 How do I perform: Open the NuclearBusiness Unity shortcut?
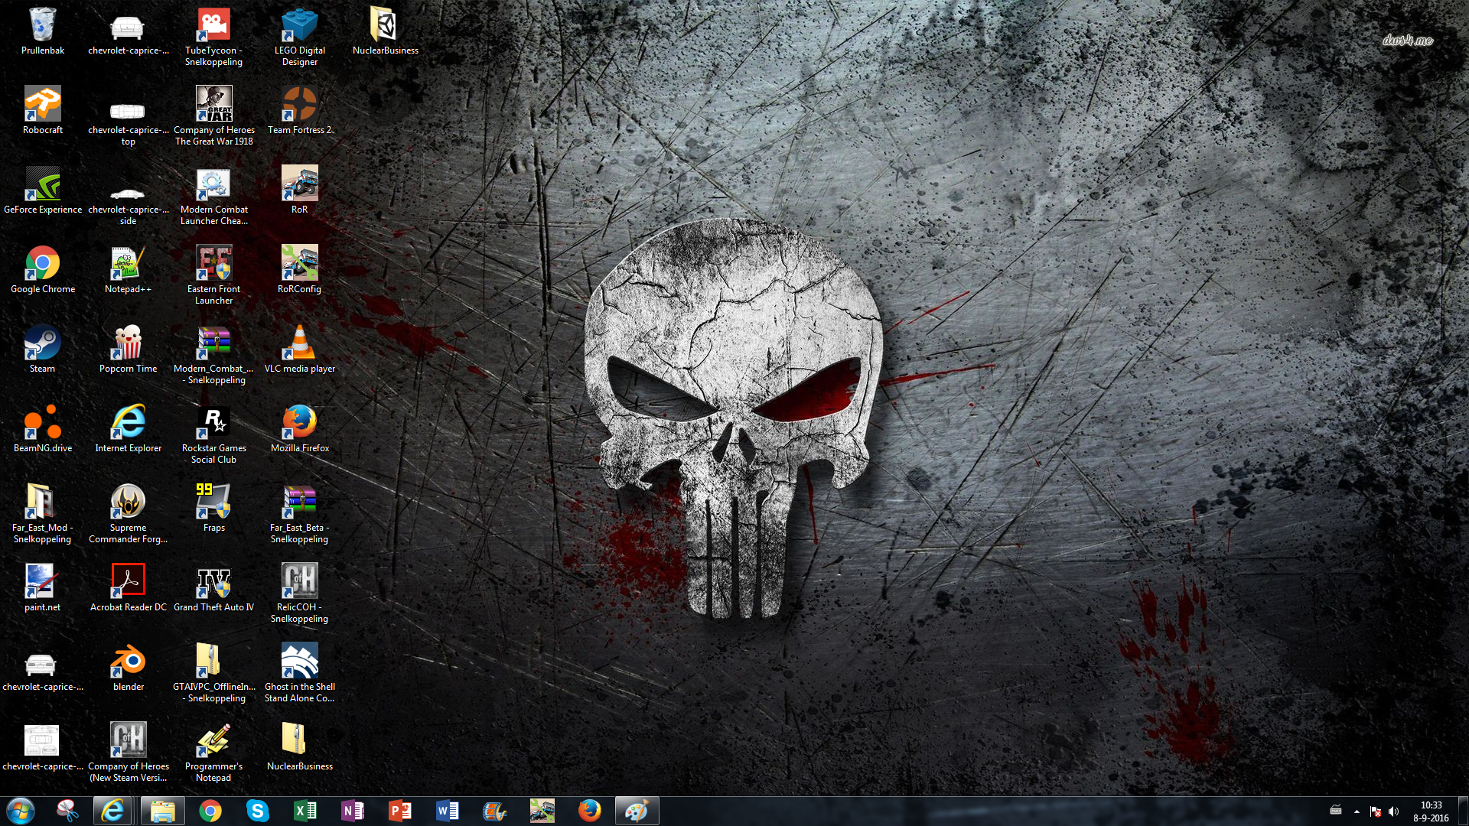point(386,31)
